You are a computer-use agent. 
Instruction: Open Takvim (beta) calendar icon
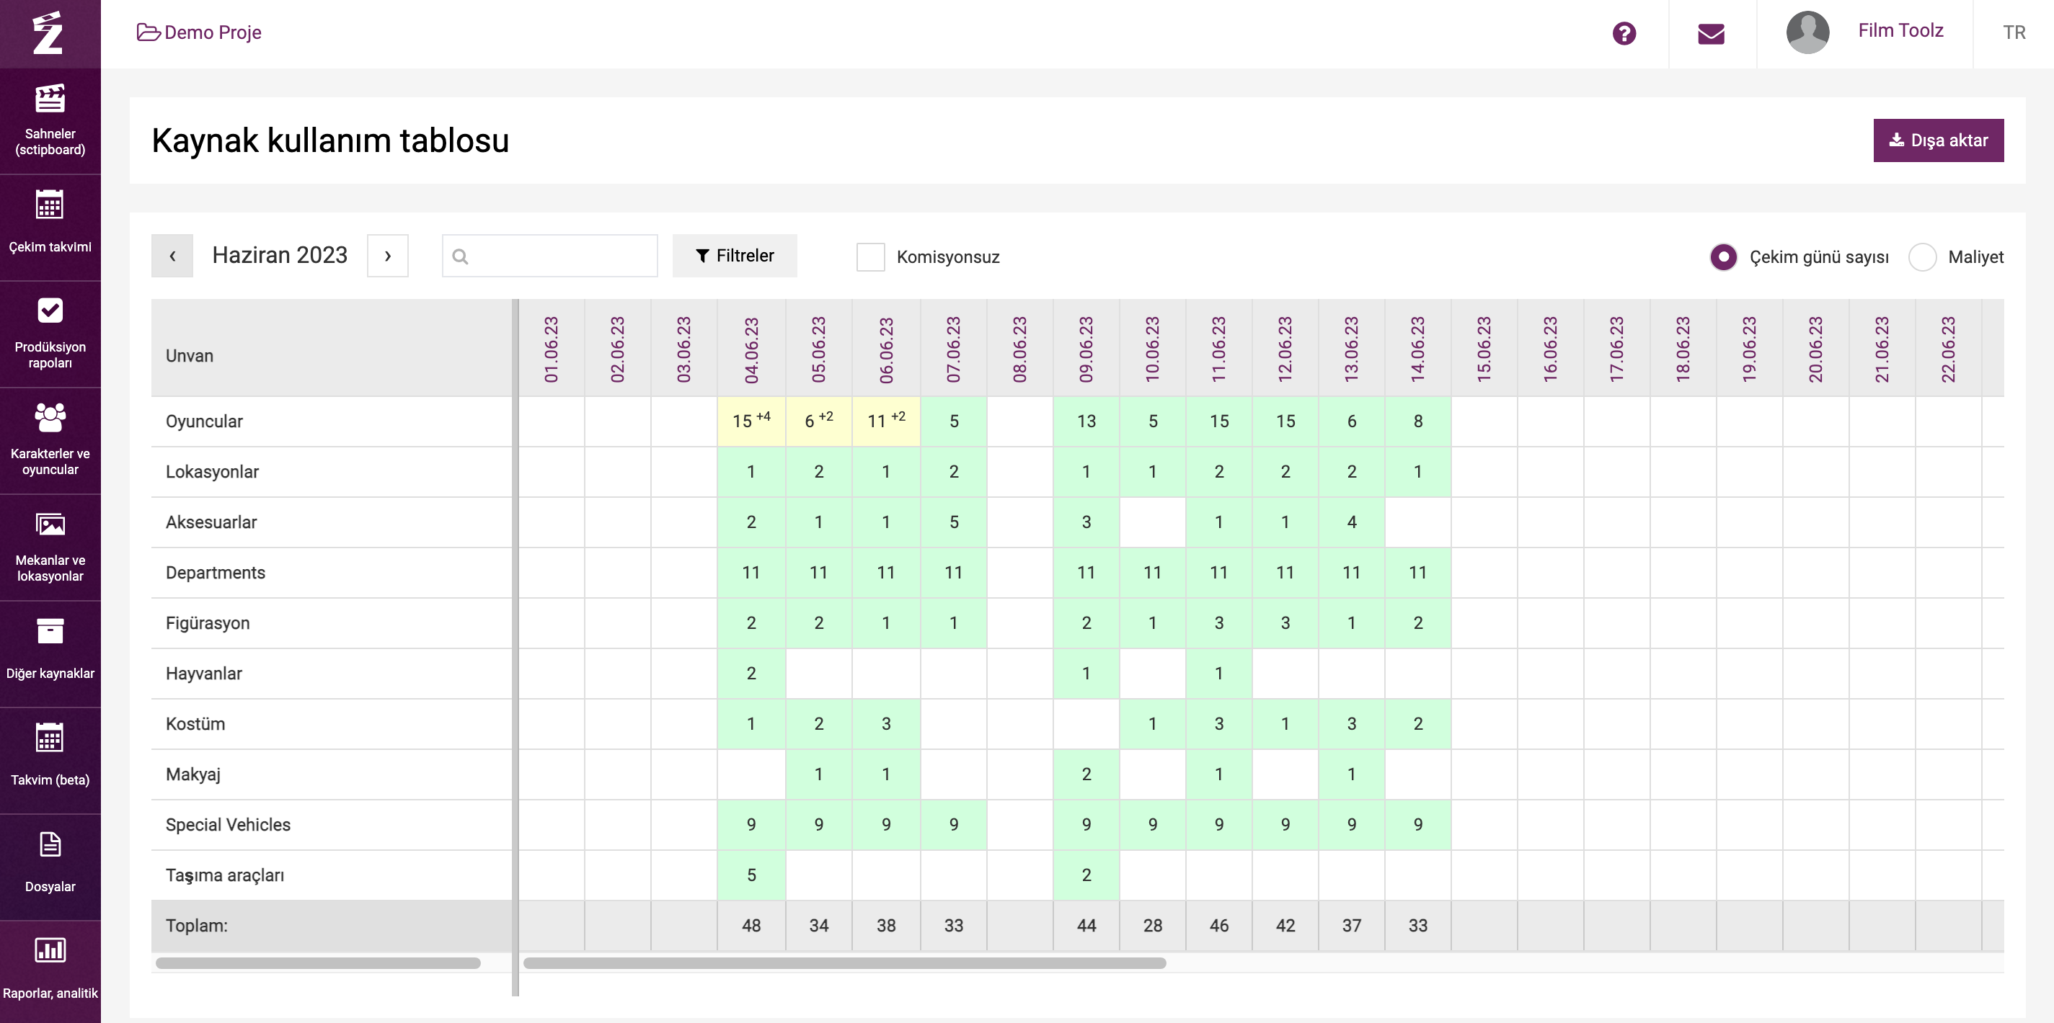point(50,738)
